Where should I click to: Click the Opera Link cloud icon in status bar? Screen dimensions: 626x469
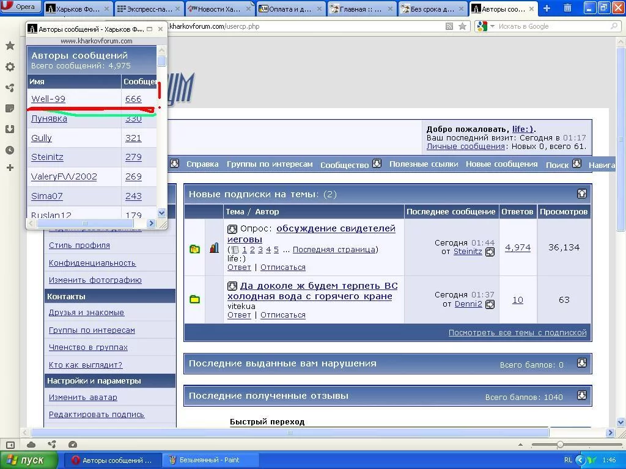pyautogui.click(x=31, y=445)
